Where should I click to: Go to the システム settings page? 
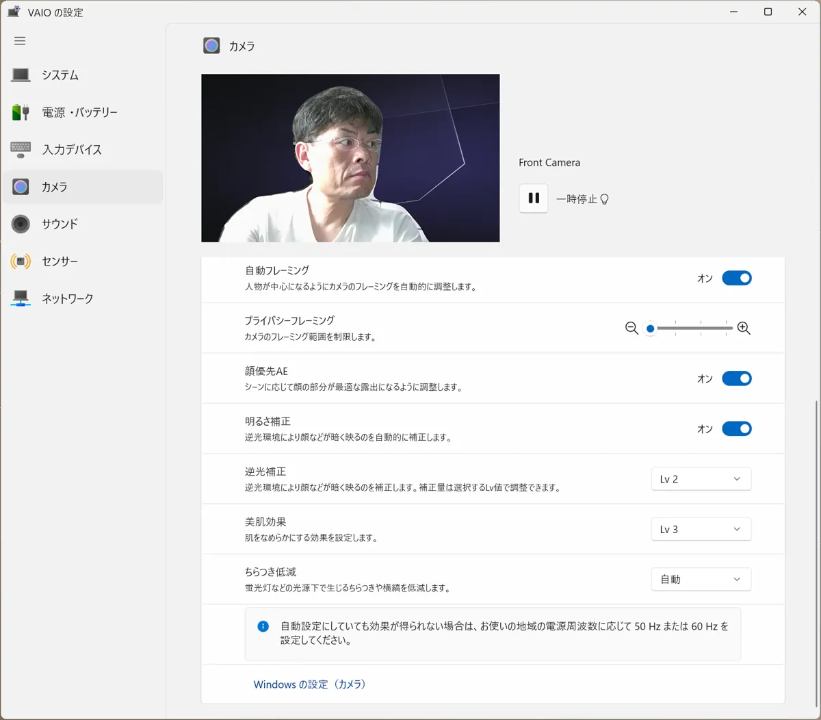pos(83,75)
